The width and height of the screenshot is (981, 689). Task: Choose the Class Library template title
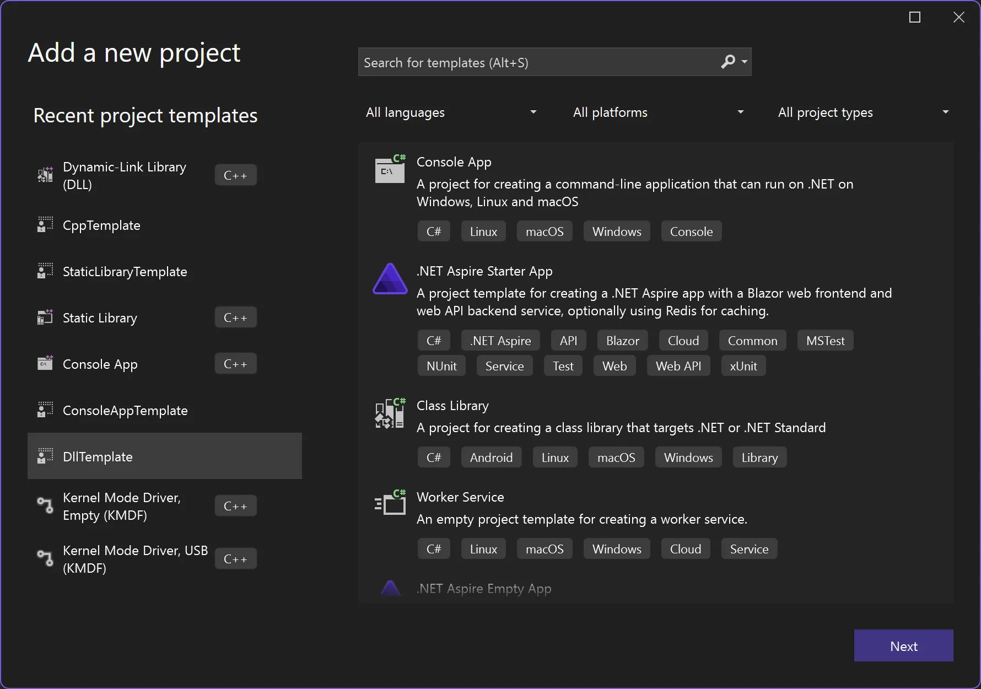point(452,406)
